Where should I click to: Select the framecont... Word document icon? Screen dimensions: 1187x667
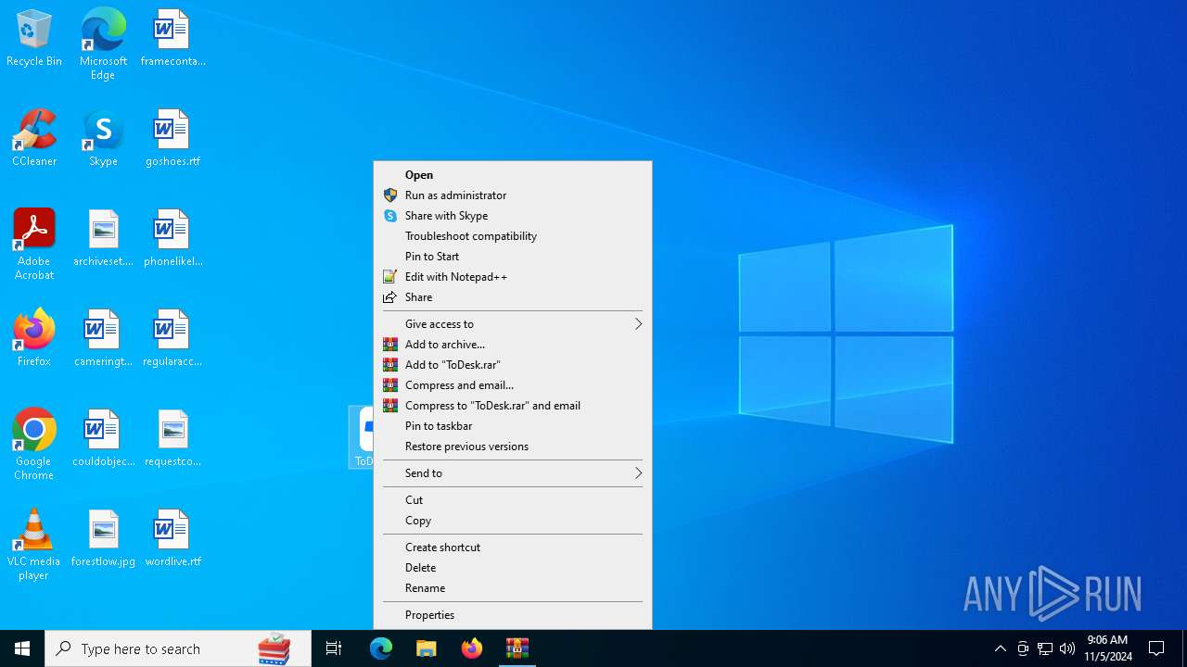(x=172, y=39)
